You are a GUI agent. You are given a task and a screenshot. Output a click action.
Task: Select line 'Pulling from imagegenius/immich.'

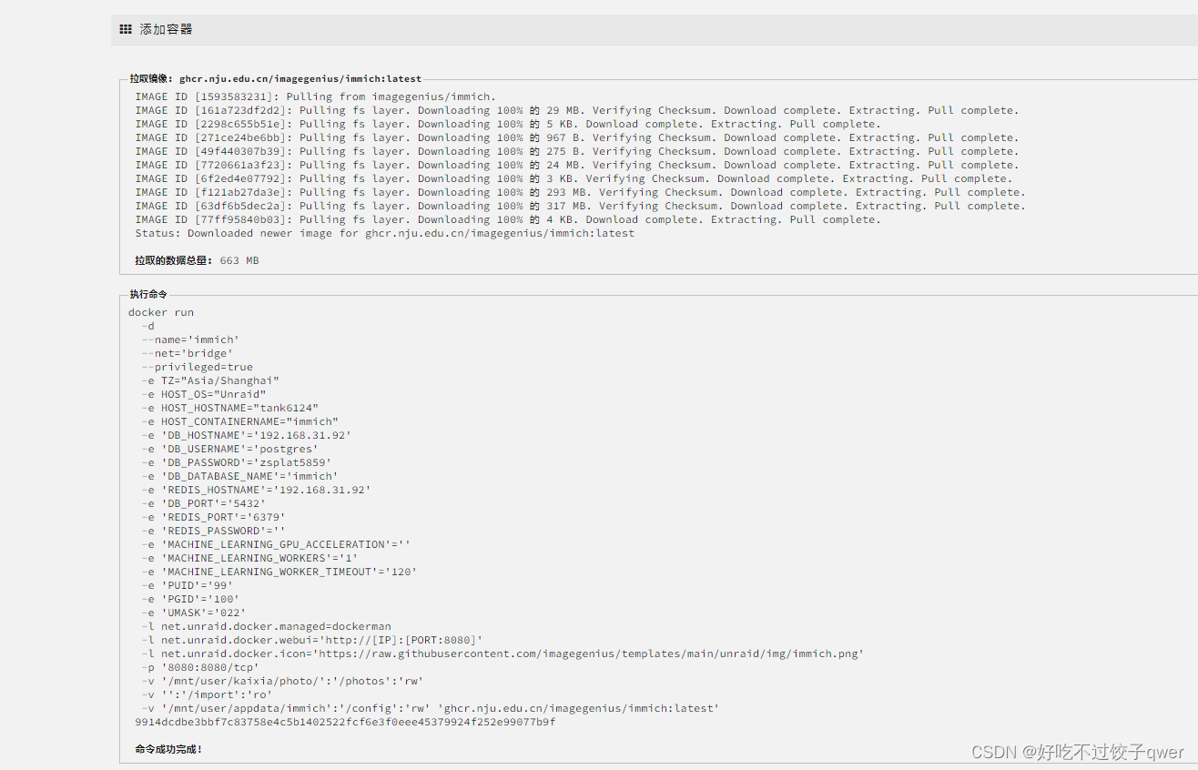pos(315,96)
